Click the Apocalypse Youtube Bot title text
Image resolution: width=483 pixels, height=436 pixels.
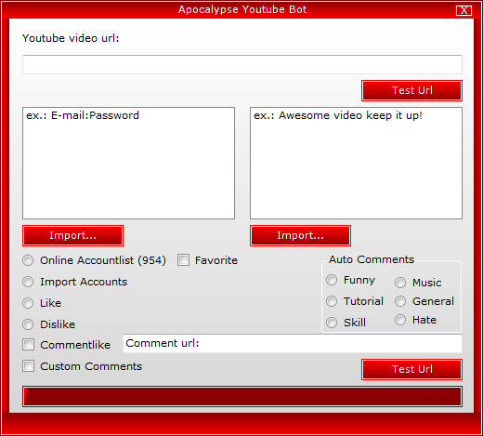tap(242, 9)
